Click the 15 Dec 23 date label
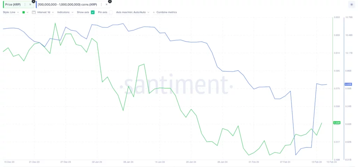Image resolution: width=358 pixels, height=167 pixels. click(9, 162)
